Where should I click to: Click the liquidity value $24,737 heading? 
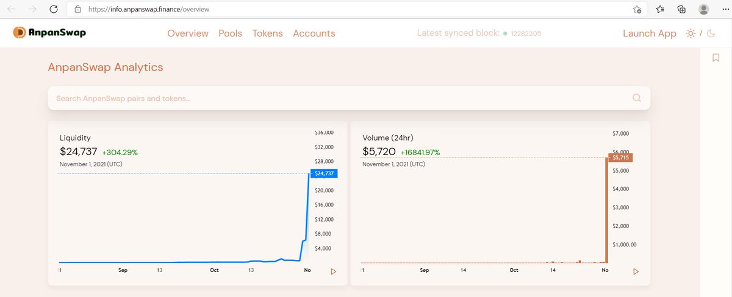(x=79, y=152)
